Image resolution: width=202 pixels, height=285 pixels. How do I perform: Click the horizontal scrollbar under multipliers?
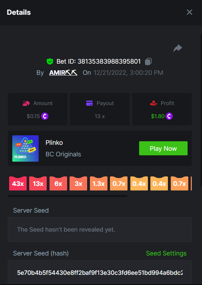click(x=67, y=196)
